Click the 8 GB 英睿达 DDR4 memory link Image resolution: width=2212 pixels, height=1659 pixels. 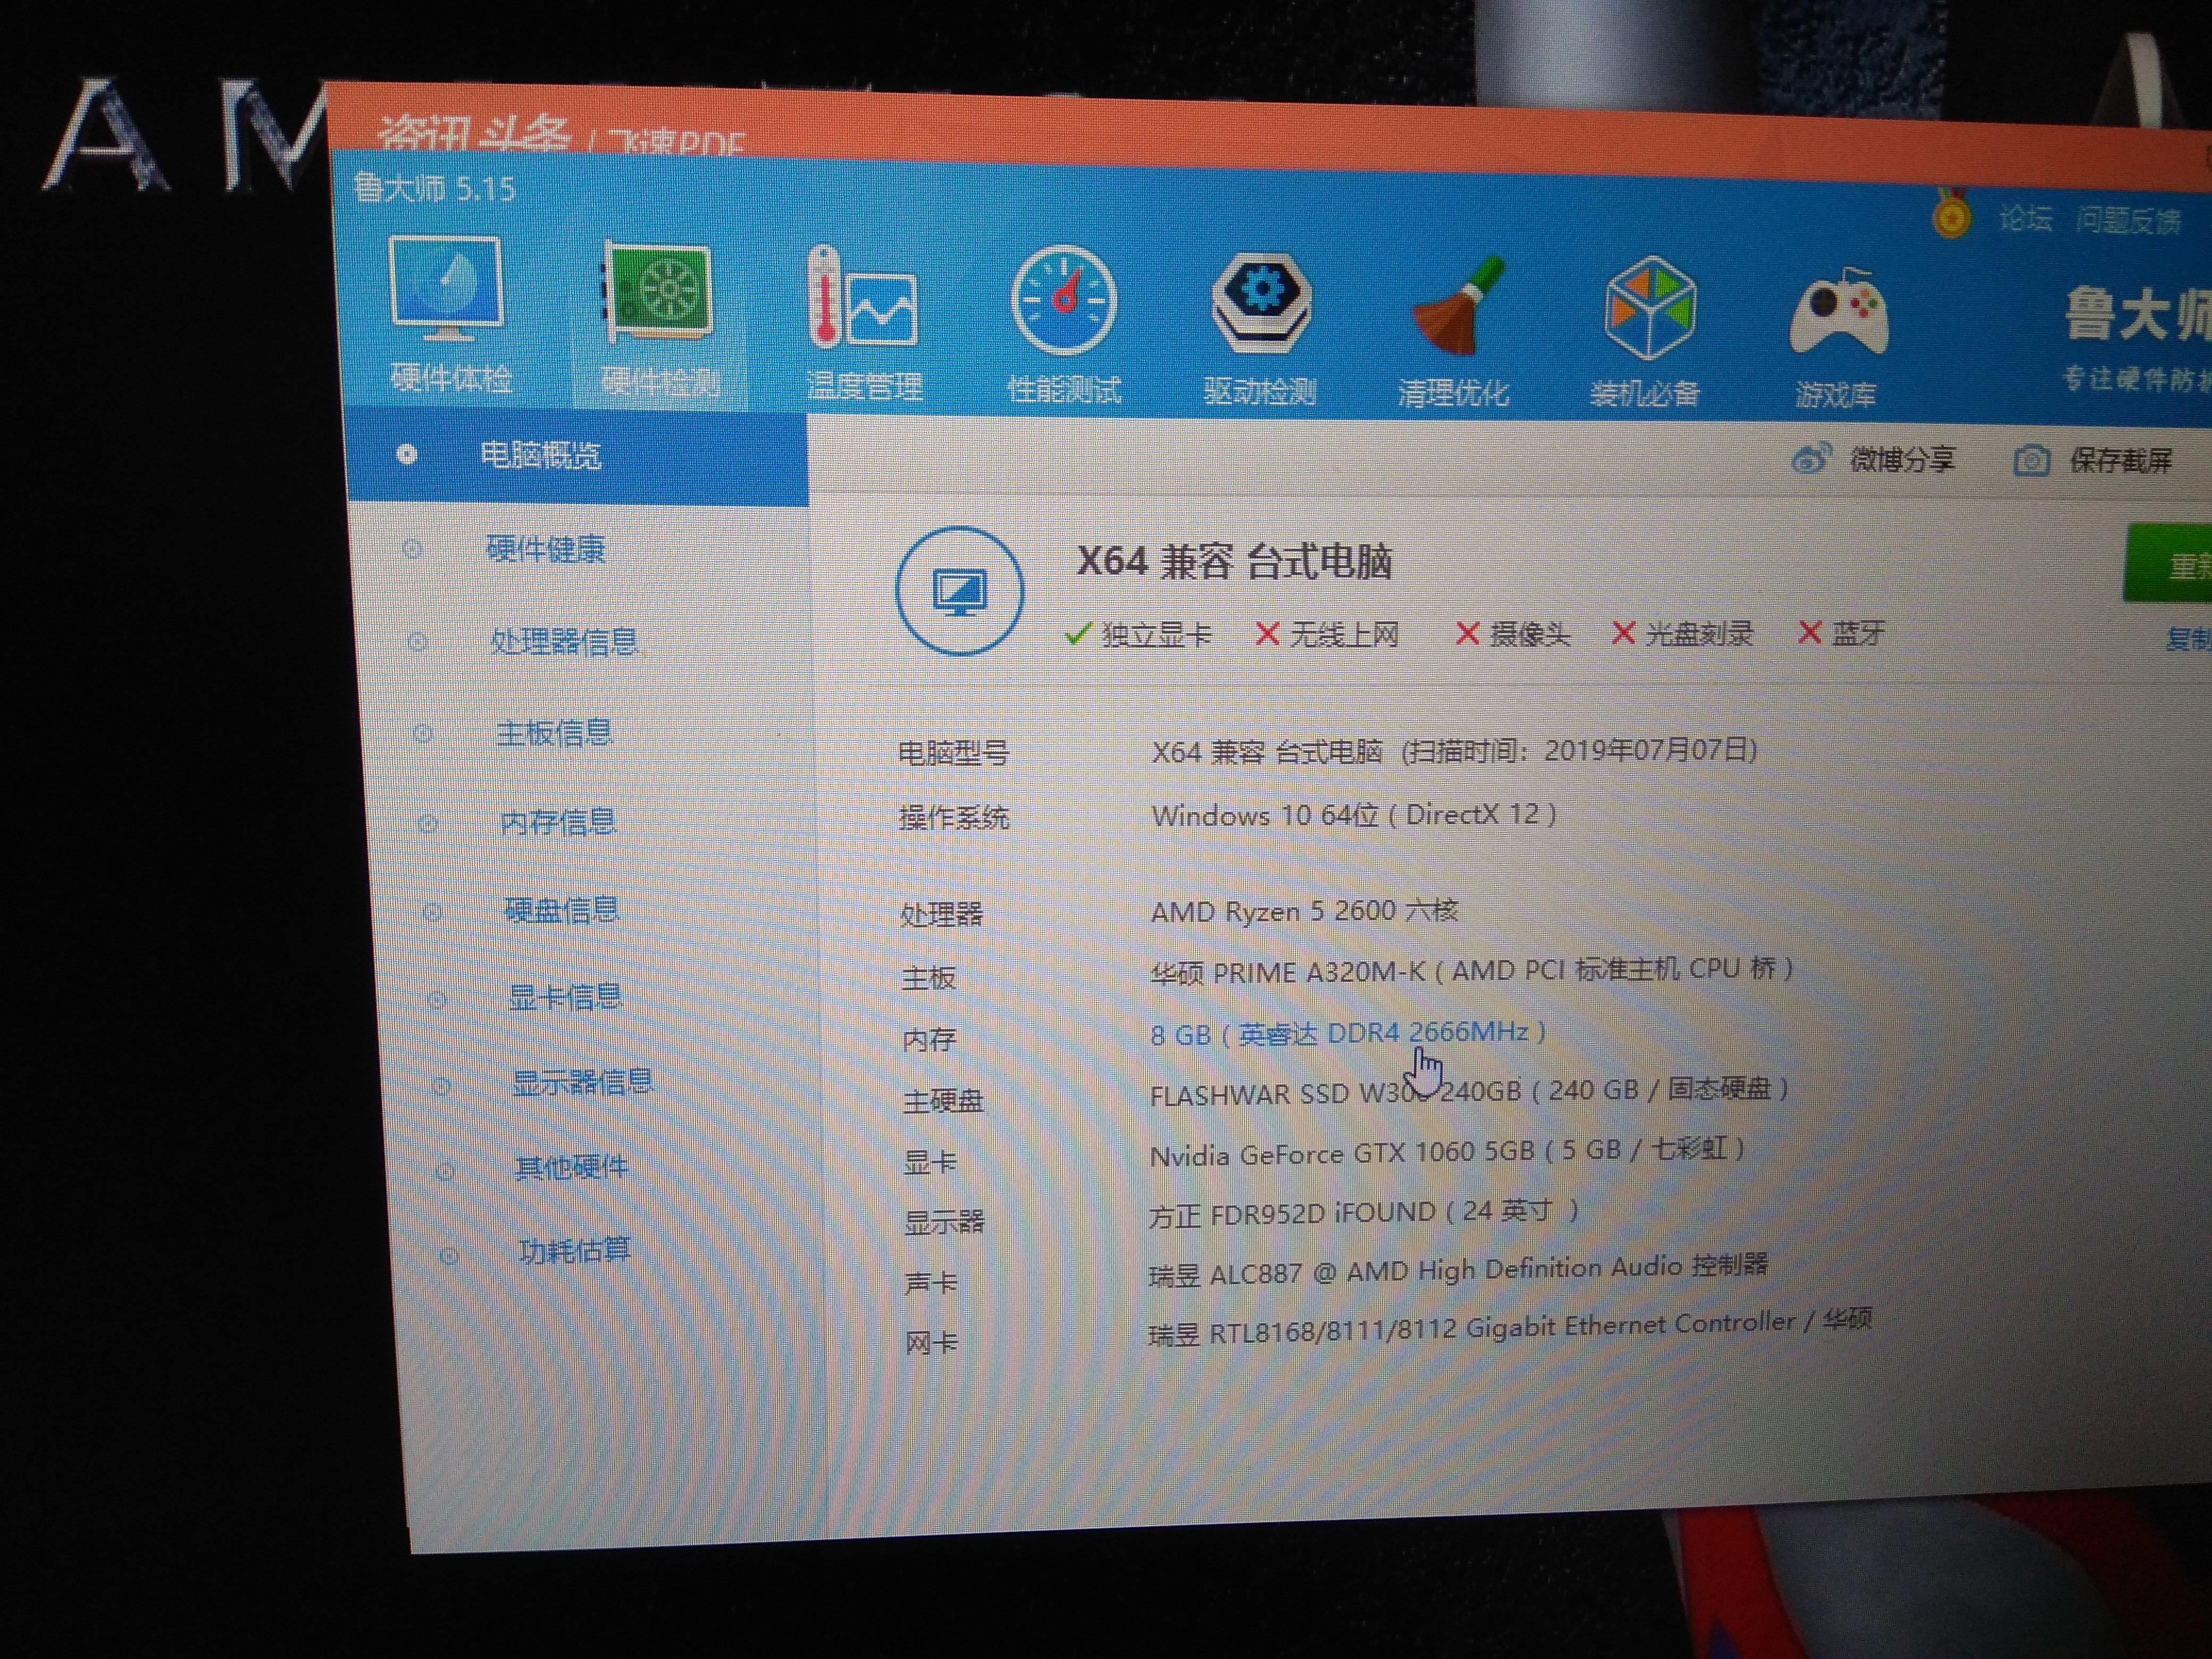click(1347, 1033)
